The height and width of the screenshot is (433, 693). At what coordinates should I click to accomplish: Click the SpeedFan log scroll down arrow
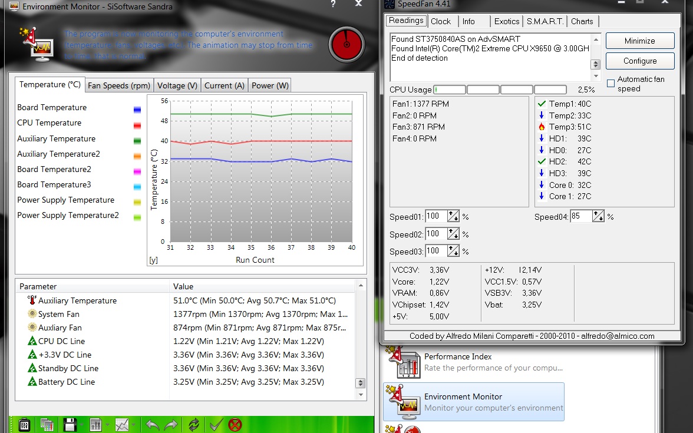[x=596, y=76]
